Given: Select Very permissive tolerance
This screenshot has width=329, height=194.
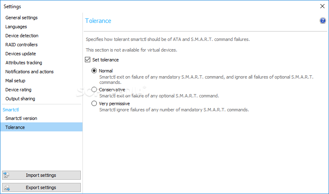Looking at the screenshot, I should [x=94, y=104].
